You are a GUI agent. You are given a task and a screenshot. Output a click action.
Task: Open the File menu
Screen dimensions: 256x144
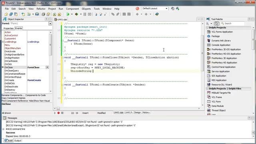[7, 9]
